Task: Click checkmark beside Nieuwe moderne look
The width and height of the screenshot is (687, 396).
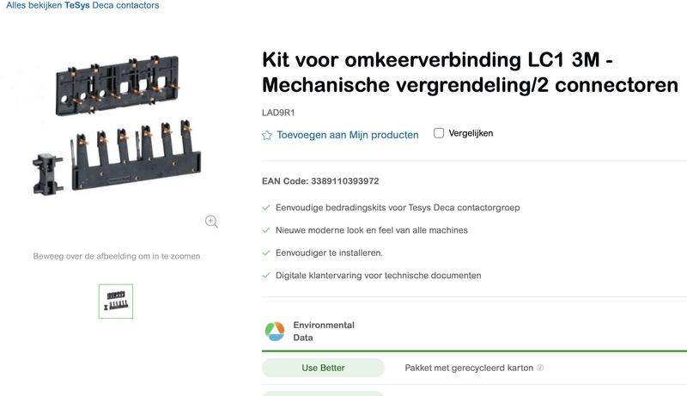Action: (x=266, y=230)
